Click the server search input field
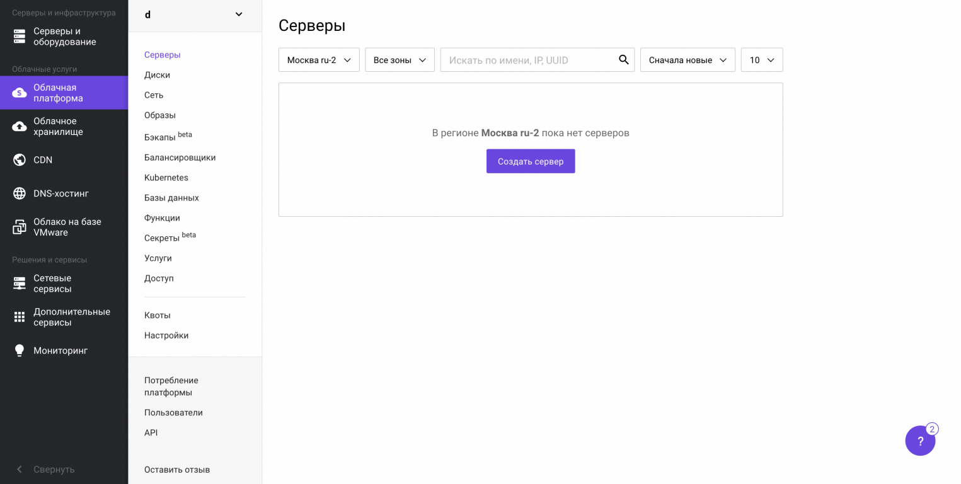The image size is (961, 484). [x=529, y=60]
